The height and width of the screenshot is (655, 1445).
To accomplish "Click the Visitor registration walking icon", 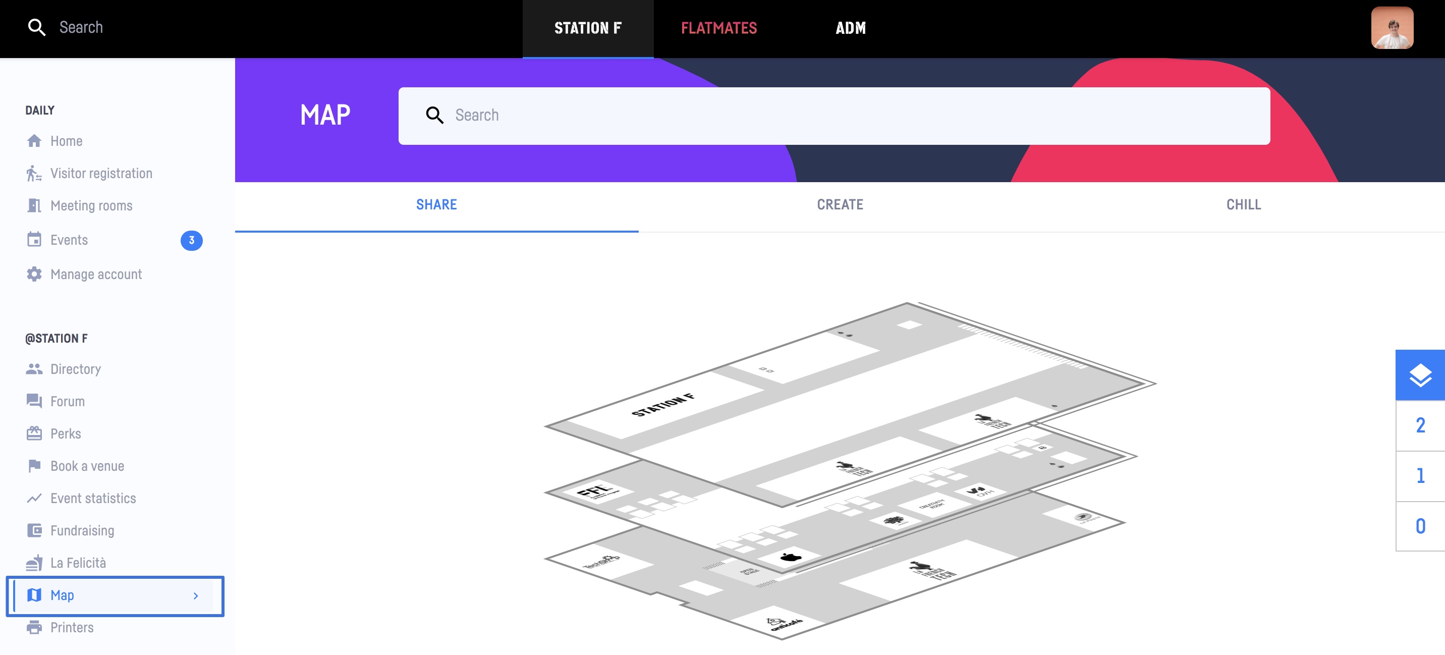I will (34, 174).
